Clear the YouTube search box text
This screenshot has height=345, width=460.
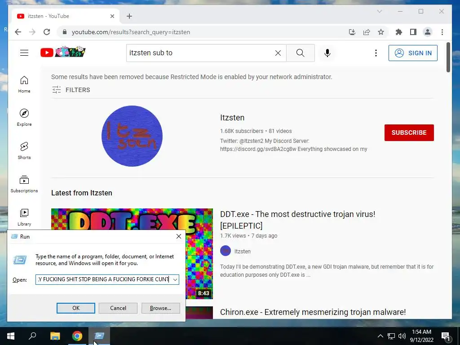tap(278, 53)
